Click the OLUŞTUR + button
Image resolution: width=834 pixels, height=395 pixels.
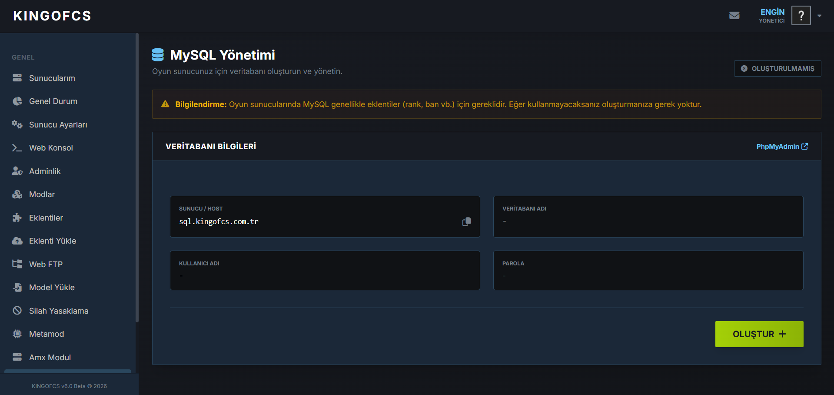tap(759, 334)
